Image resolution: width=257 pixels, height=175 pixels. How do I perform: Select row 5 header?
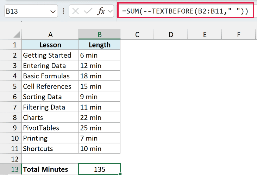pyautogui.click(x=11, y=86)
